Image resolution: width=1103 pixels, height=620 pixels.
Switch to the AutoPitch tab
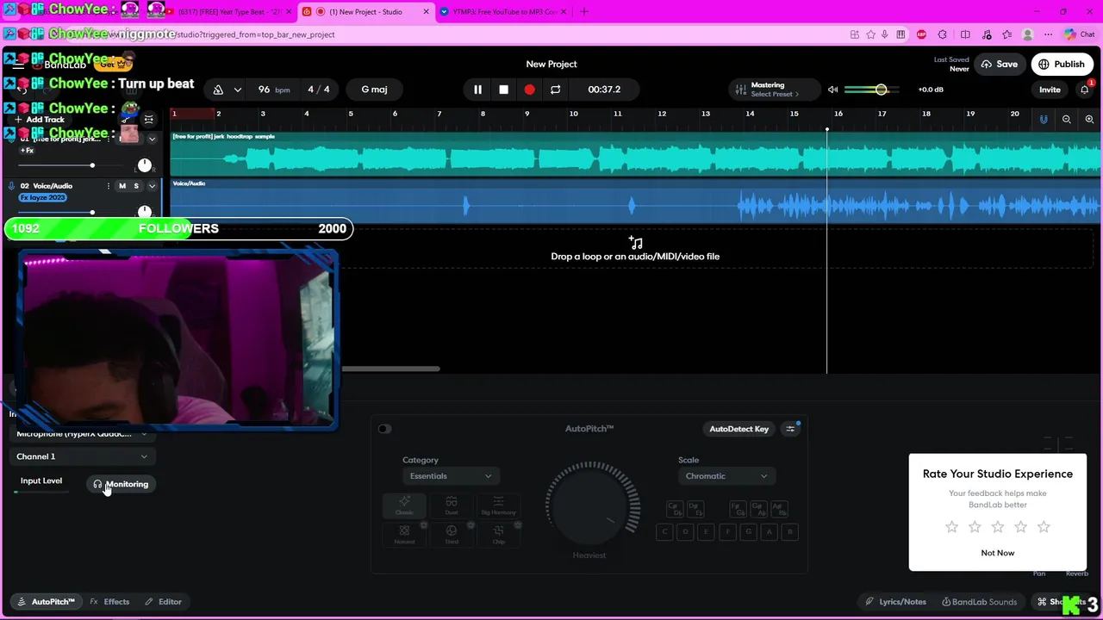[47, 602]
